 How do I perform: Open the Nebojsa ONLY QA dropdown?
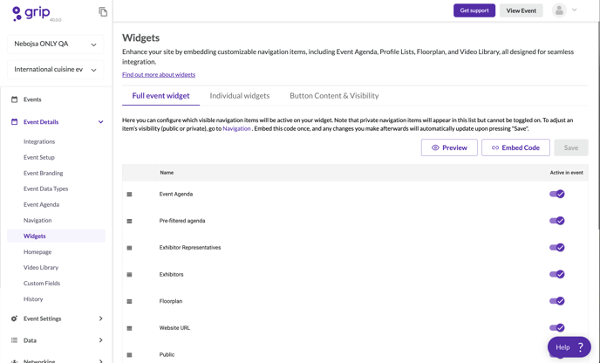pos(56,44)
